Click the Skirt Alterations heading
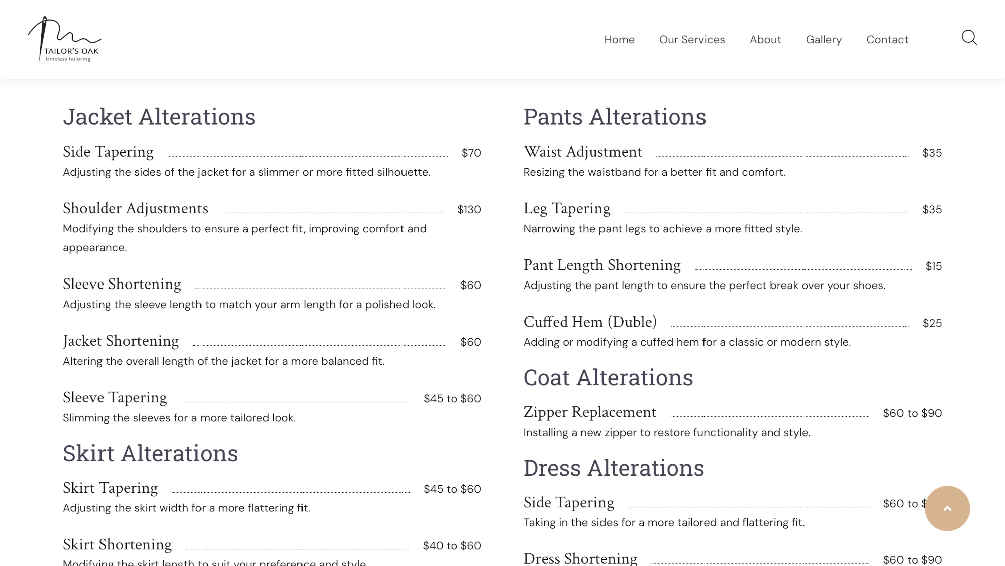Screen dimensions: 1005x566 (x=150, y=453)
